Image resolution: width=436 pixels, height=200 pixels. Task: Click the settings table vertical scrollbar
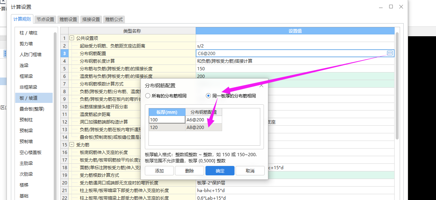(x=397, y=86)
